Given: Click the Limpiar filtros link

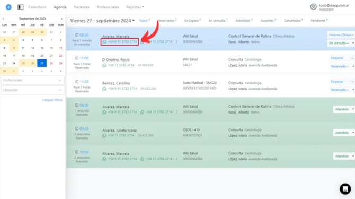Looking at the screenshot, I should point(52,100).
